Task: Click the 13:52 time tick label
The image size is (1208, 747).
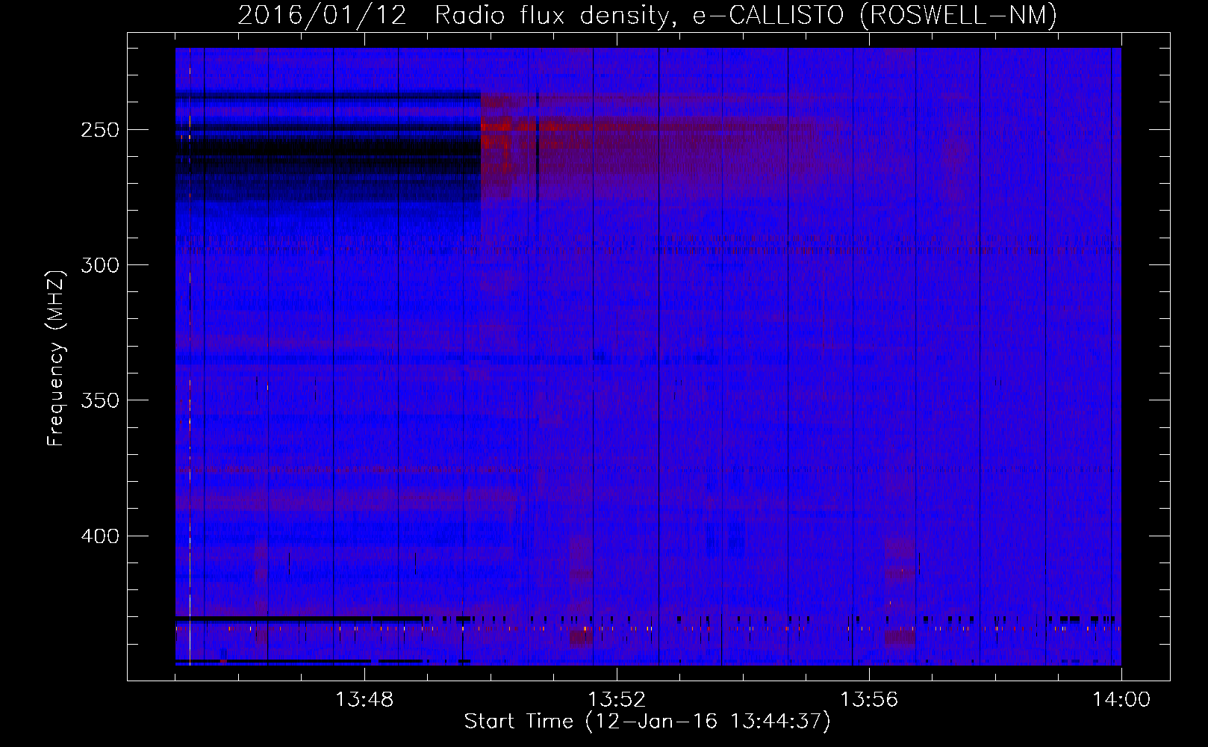Action: tap(617, 700)
